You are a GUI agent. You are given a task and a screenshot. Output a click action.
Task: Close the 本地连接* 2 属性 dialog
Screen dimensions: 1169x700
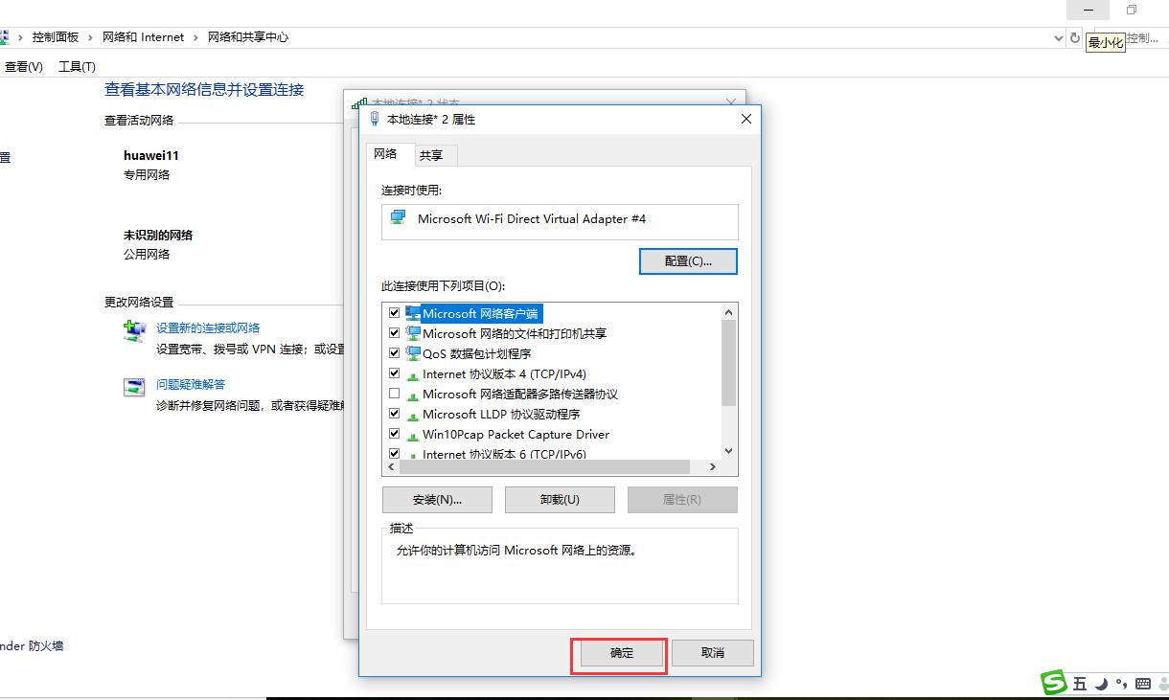(x=746, y=119)
